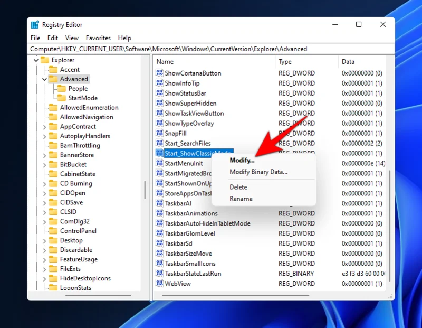Click the SnapFill REG_DWORD value icon
The height and width of the screenshot is (328, 422).
160,133
